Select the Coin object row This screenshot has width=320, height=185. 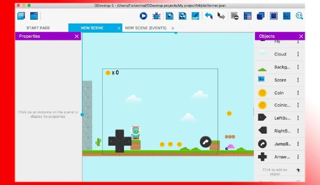[x=280, y=93]
